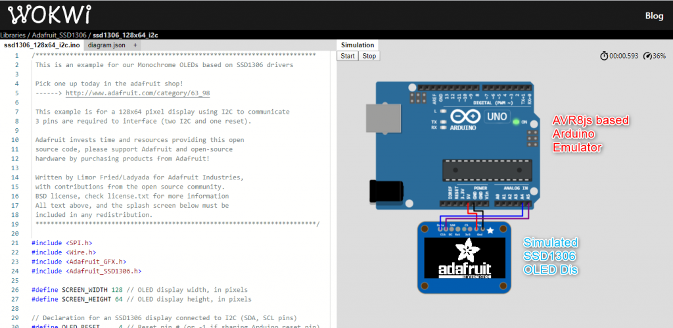Open the adafruit.com category URL in comment
The height and width of the screenshot is (328, 673).
pos(138,93)
